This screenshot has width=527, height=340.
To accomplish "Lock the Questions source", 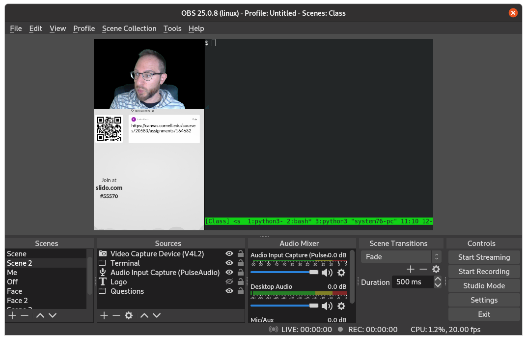I will pyautogui.click(x=241, y=291).
